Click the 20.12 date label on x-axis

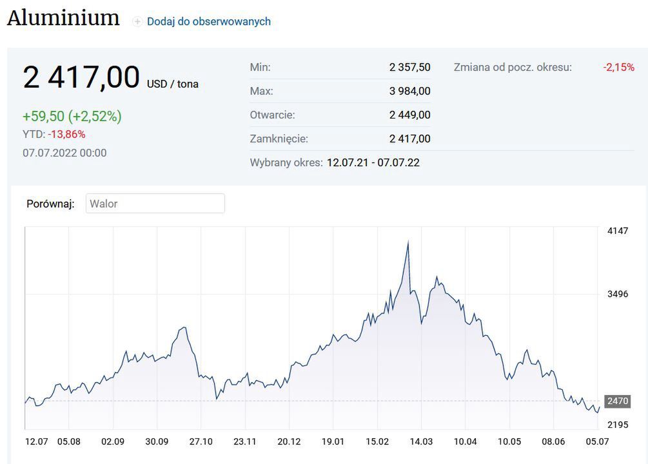(x=289, y=441)
